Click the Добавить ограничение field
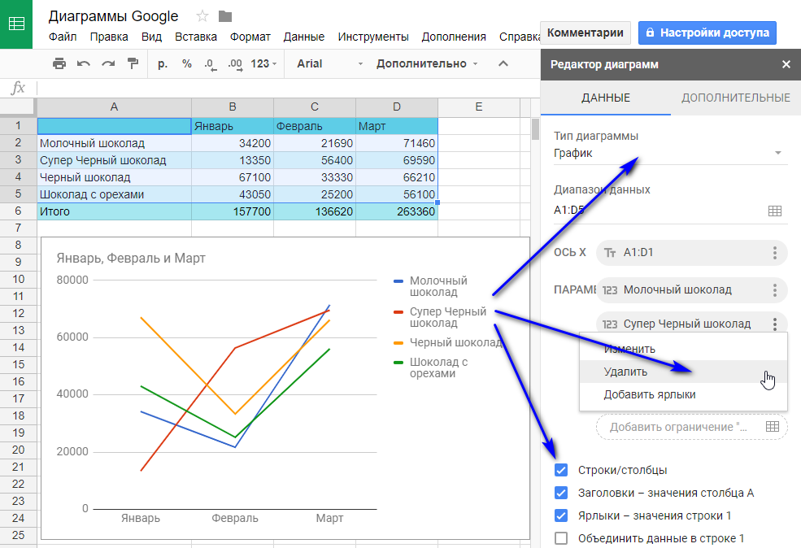The image size is (801, 548). [x=692, y=427]
